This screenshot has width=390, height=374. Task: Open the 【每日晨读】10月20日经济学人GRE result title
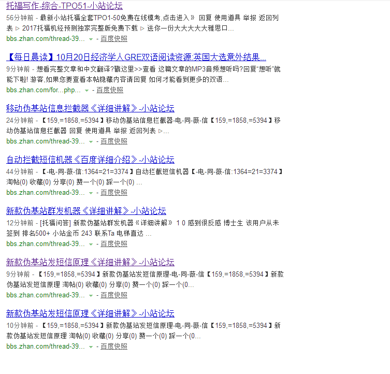pyautogui.click(x=136, y=57)
